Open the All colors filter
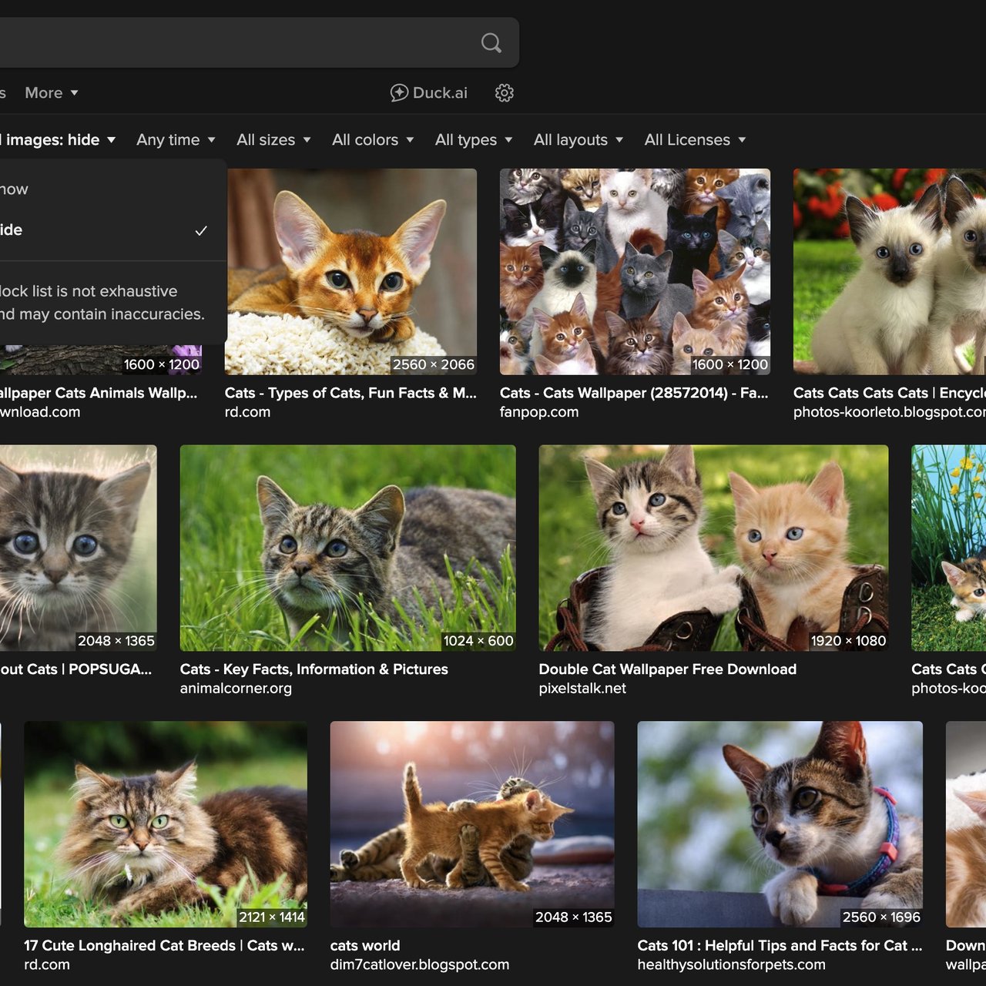Screen dimensions: 986x986 click(x=373, y=139)
